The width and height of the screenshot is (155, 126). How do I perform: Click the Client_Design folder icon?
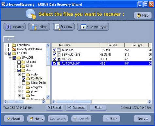(28, 83)
